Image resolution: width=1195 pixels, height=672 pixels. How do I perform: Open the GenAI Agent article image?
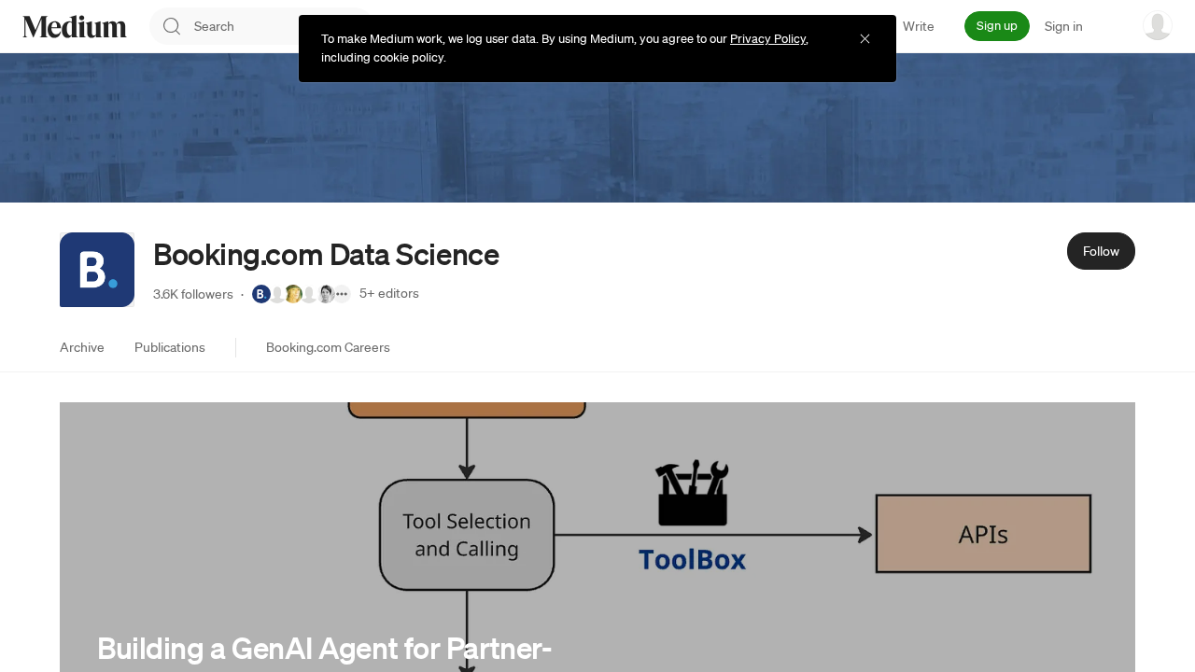[597, 532]
